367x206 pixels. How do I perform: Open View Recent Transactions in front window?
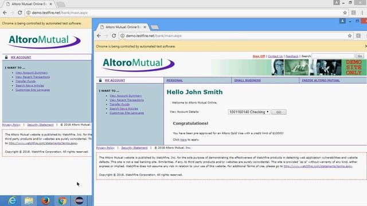tap(127, 100)
